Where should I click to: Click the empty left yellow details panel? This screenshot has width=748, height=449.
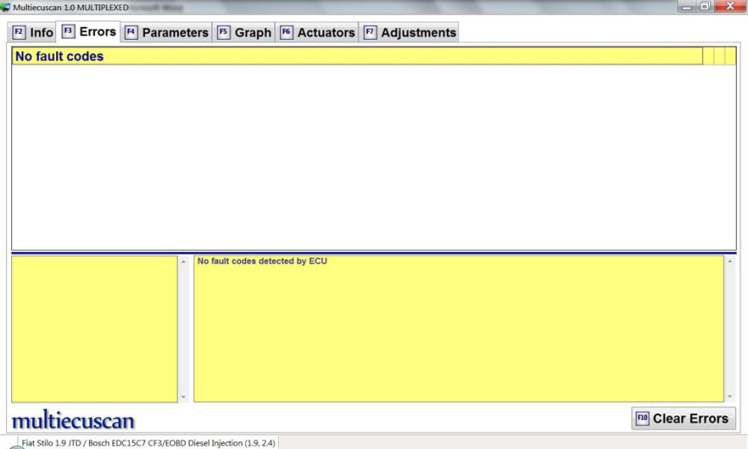click(93, 328)
